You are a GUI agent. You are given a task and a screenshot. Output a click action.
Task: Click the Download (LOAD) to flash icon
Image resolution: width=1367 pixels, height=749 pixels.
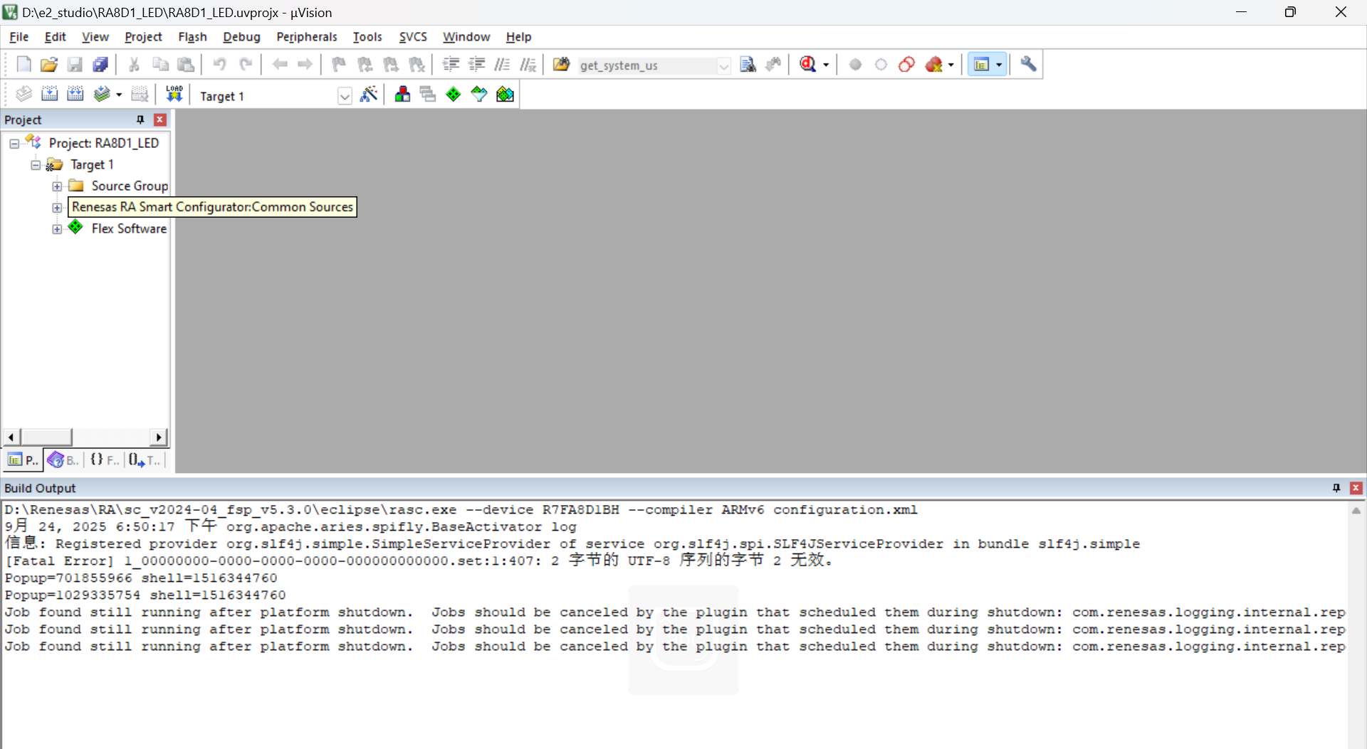pyautogui.click(x=174, y=95)
